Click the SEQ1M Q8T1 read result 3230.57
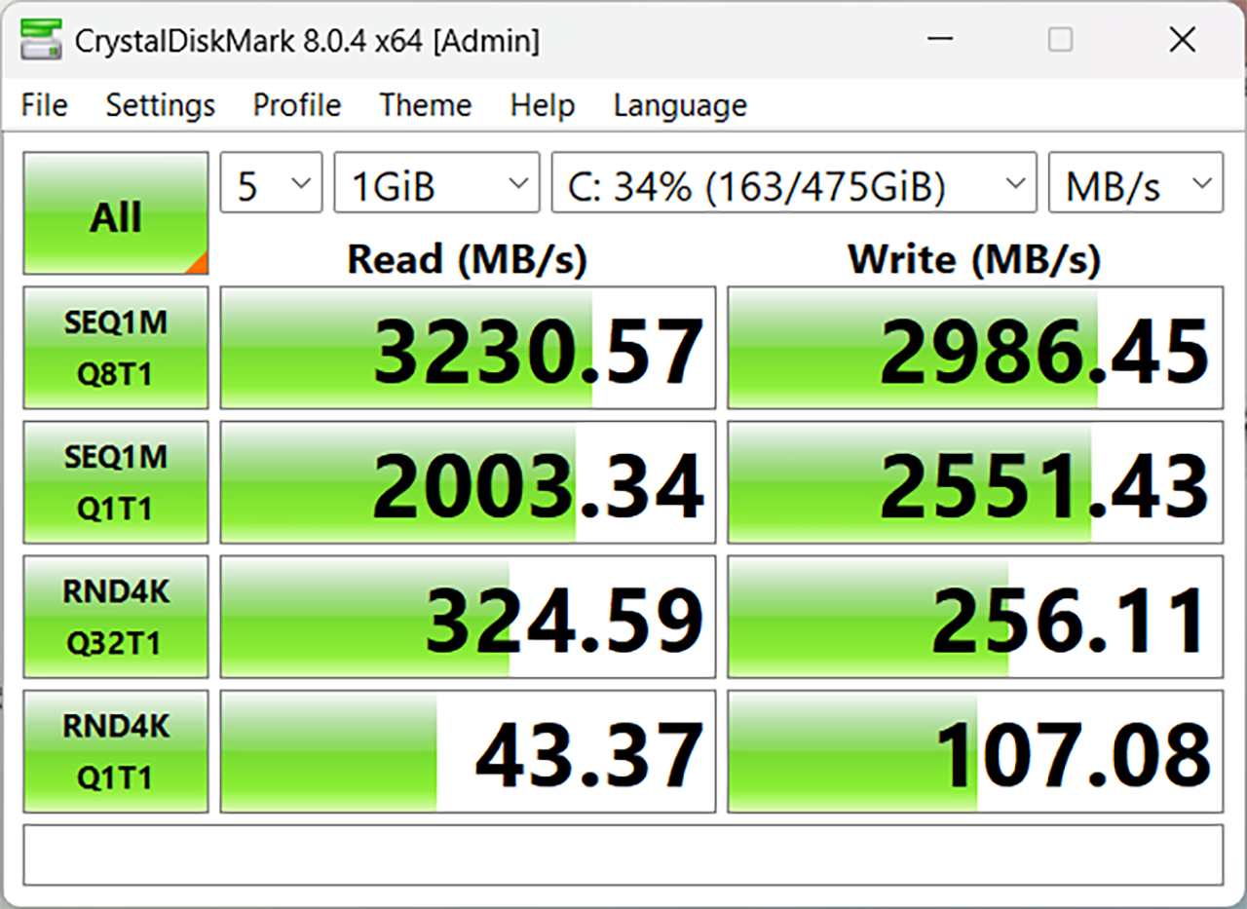Screen dimensions: 1247x909 (468, 348)
